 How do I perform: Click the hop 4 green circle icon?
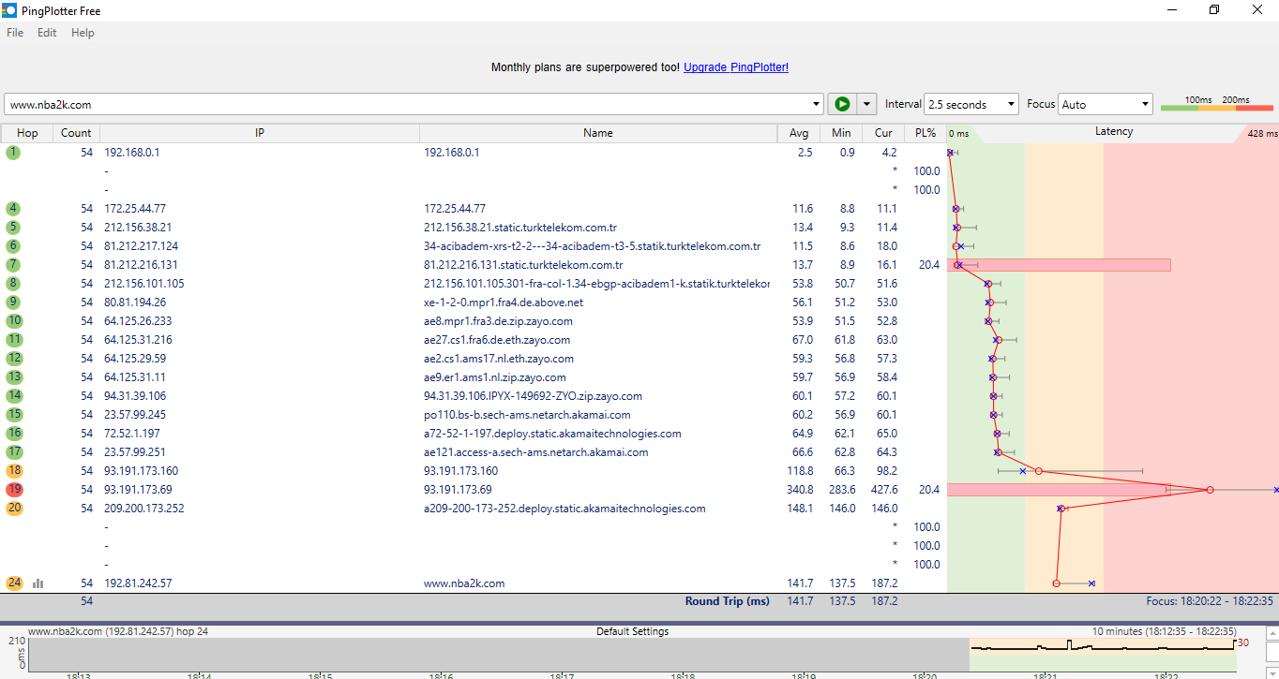(13, 208)
